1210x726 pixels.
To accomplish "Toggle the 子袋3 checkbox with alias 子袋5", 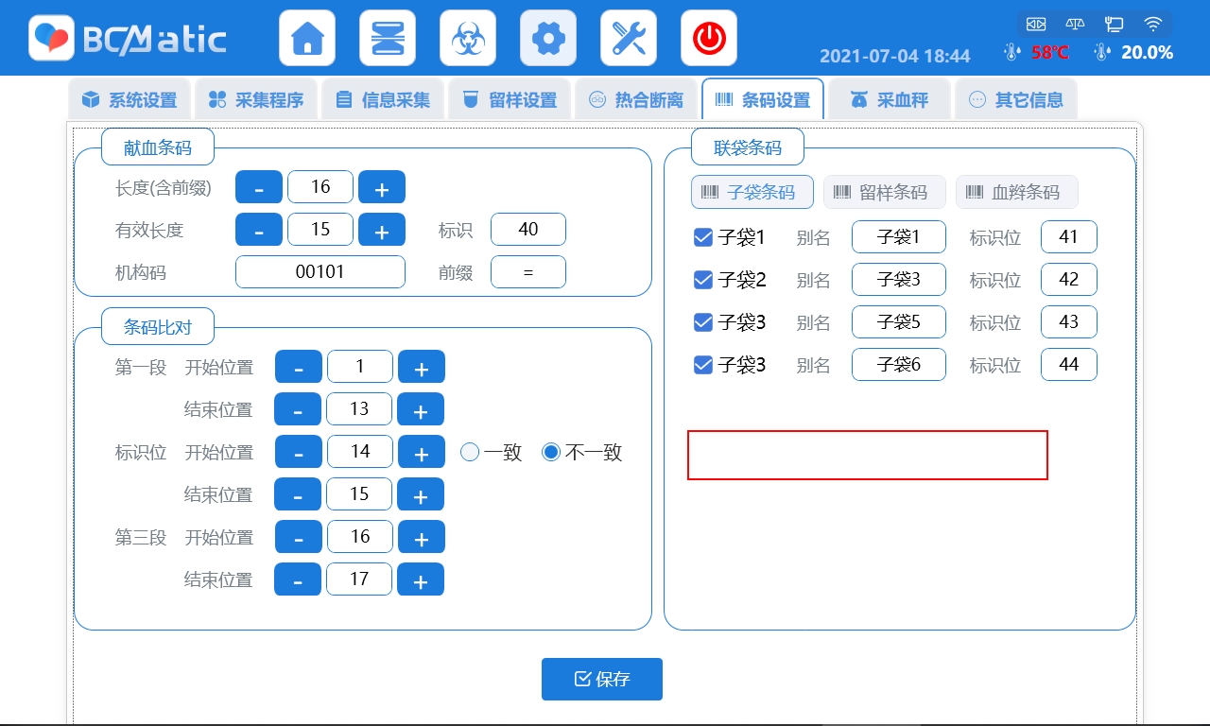I will click(703, 322).
